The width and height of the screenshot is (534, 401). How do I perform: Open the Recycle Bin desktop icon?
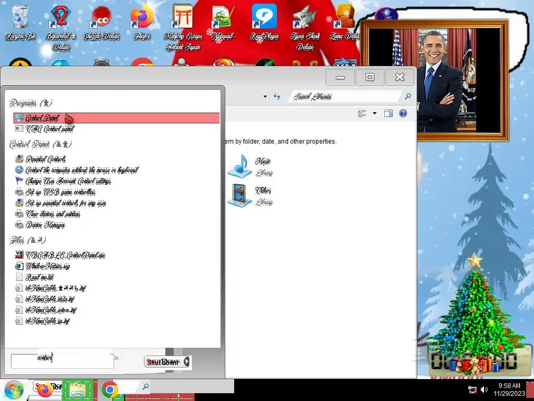click(20, 23)
